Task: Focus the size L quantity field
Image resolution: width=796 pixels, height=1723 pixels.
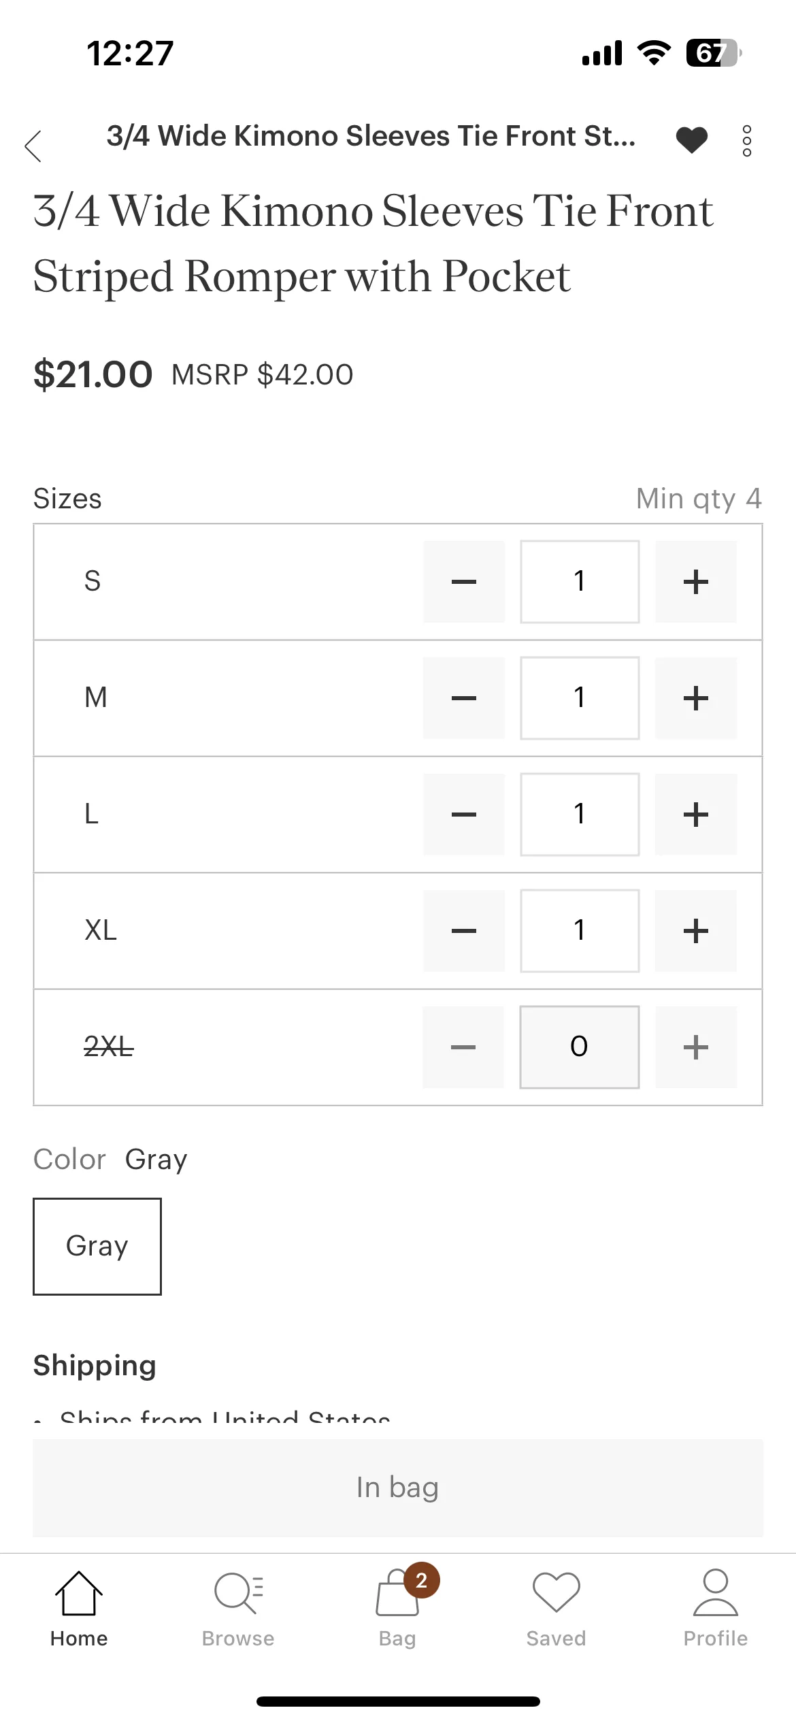Action: click(x=580, y=815)
